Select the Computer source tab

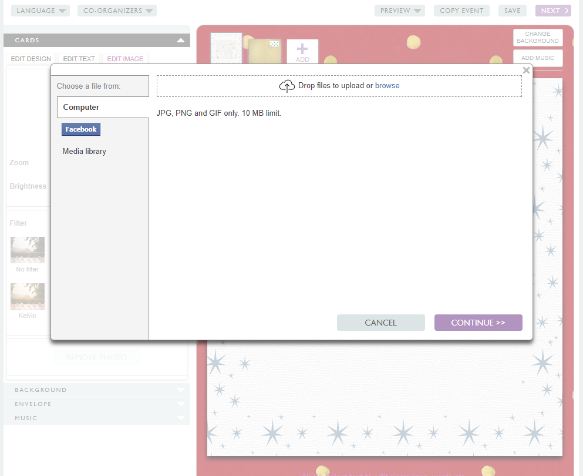(x=82, y=108)
